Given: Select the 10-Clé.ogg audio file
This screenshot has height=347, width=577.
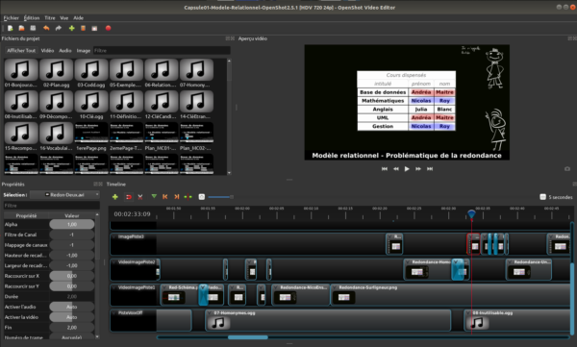Looking at the screenshot, I should coord(91,105).
